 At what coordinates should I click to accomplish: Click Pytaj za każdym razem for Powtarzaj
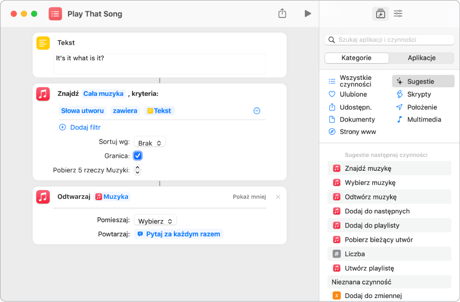[179, 234]
